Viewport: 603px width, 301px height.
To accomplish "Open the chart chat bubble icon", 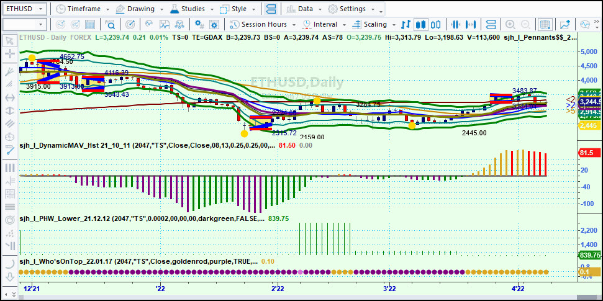I will pyautogui.click(x=585, y=25).
